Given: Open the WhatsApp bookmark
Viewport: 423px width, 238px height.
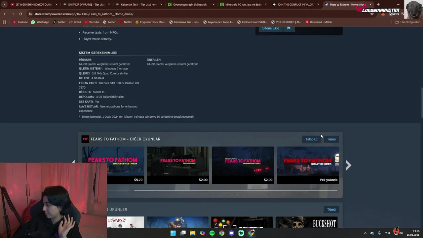Looking at the screenshot, I should click(x=40, y=22).
